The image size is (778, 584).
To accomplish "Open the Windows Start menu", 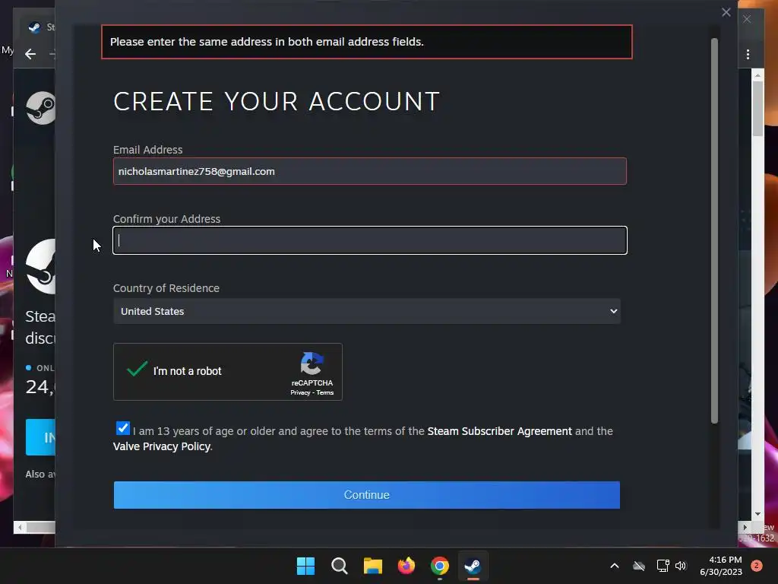I will 305,566.
